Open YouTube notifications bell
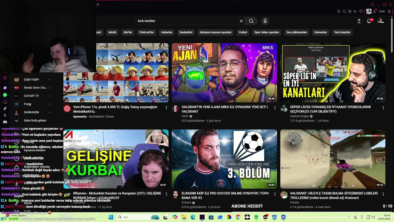394x222 pixels. (x=369, y=21)
